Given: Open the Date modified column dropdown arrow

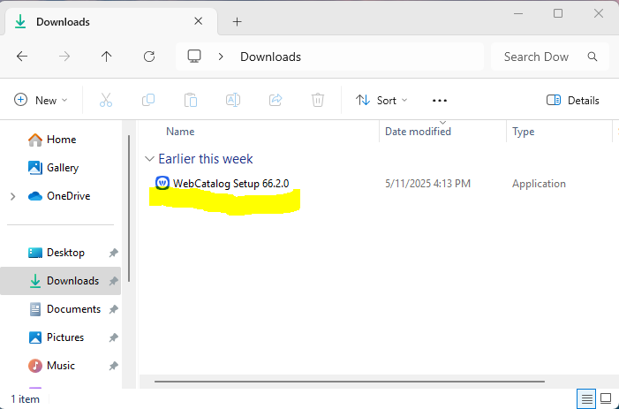Looking at the screenshot, I should click(x=443, y=123).
